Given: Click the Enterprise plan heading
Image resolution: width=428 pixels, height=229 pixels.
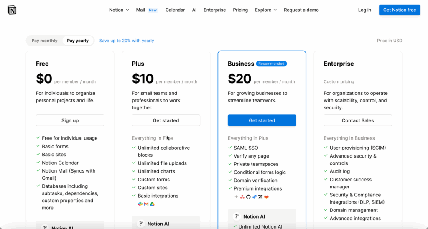Looking at the screenshot, I should tap(339, 64).
